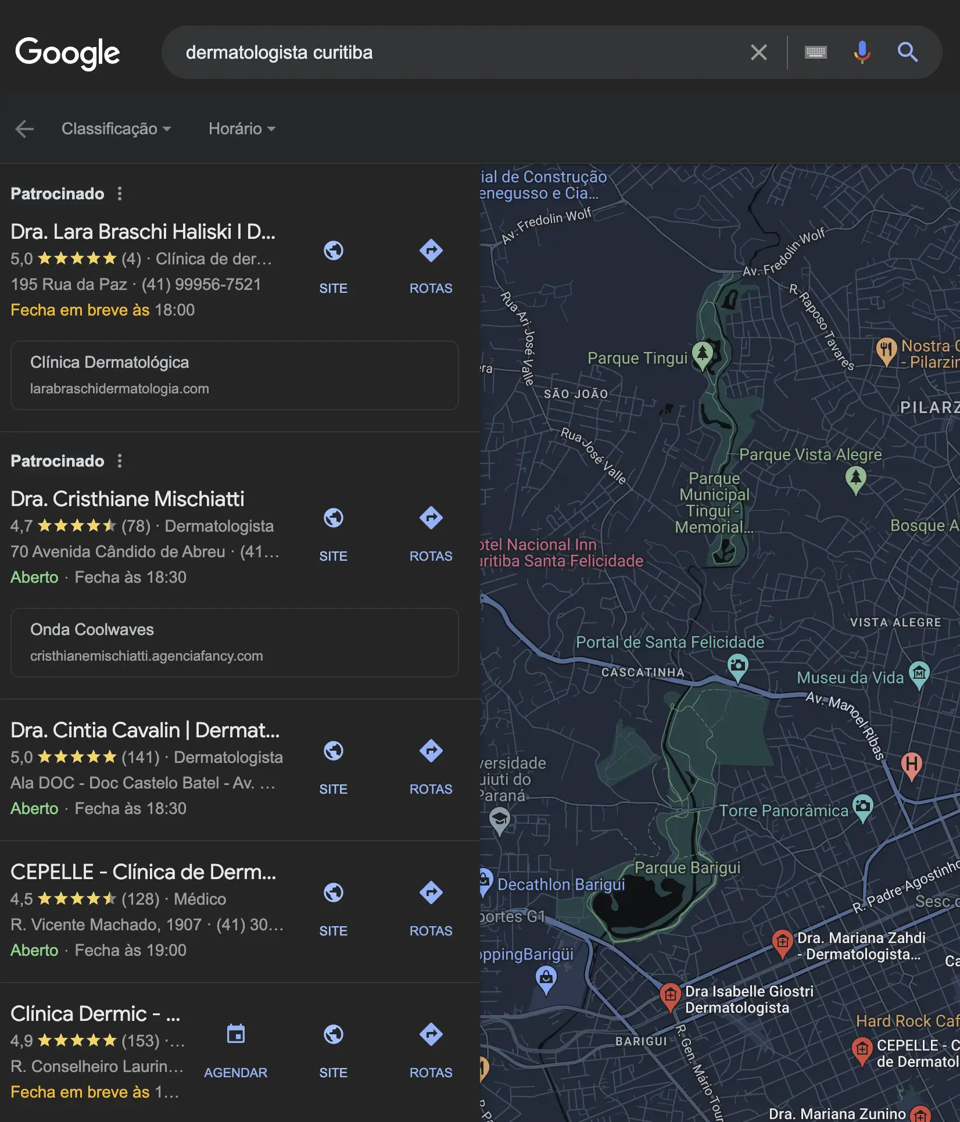The image size is (960, 1122).
Task: Click the Portal de Santa Felicidade camera pin
Action: (x=737, y=668)
